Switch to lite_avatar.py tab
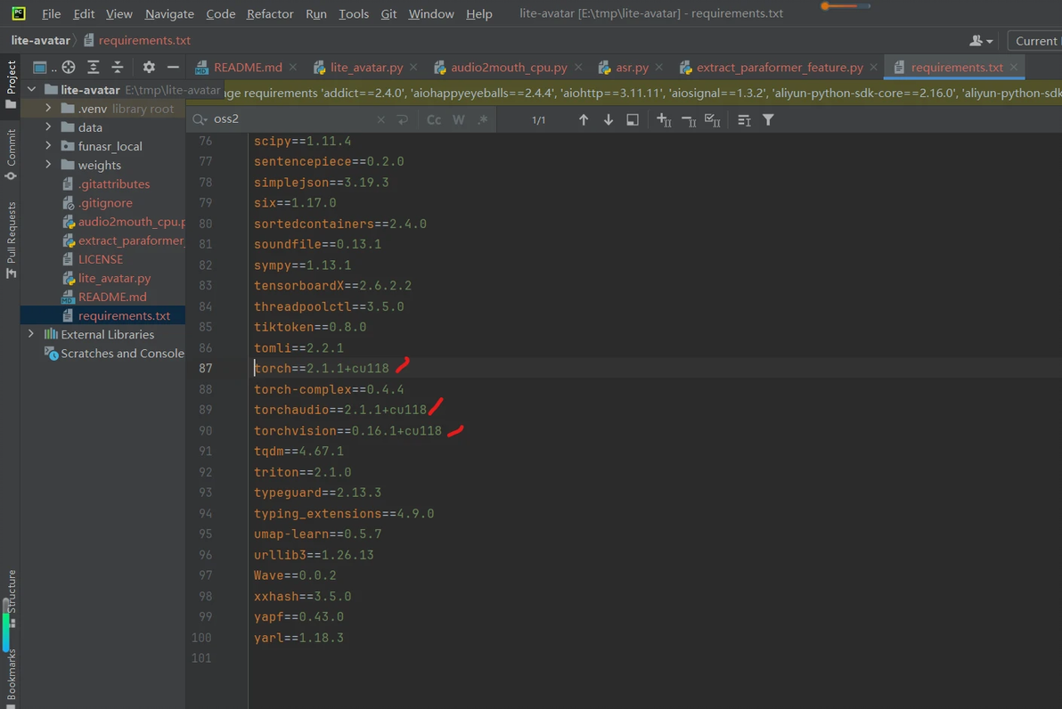This screenshot has height=709, width=1062. pyautogui.click(x=366, y=67)
